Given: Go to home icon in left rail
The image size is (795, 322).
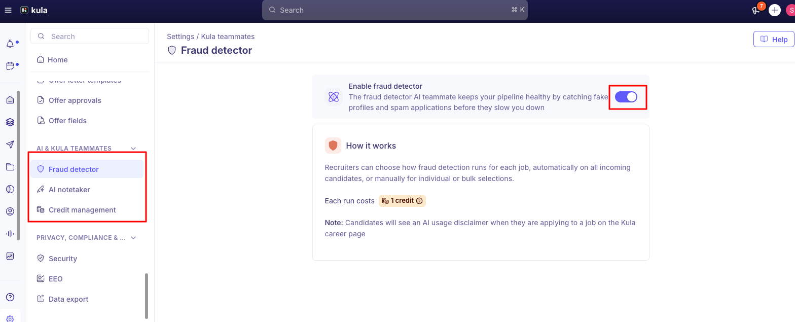Looking at the screenshot, I should coord(10,100).
